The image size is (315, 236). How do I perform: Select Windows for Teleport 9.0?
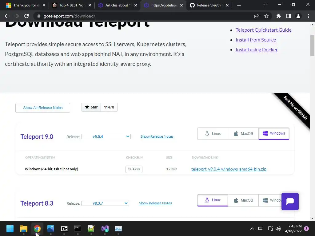pyautogui.click(x=274, y=134)
